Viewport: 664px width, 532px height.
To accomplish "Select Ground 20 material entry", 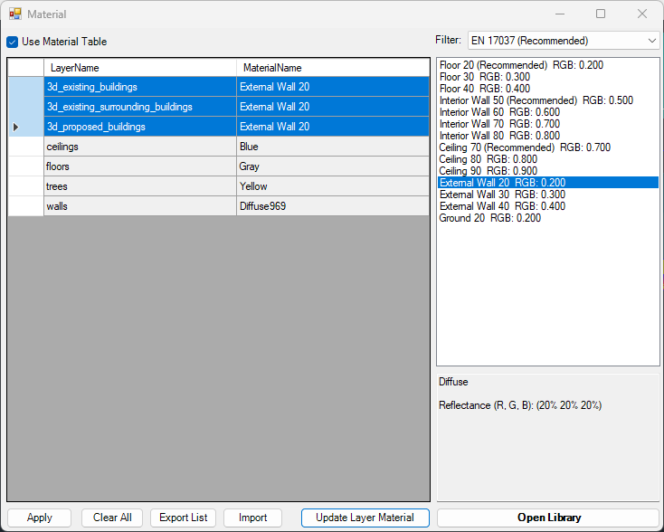I will (489, 218).
